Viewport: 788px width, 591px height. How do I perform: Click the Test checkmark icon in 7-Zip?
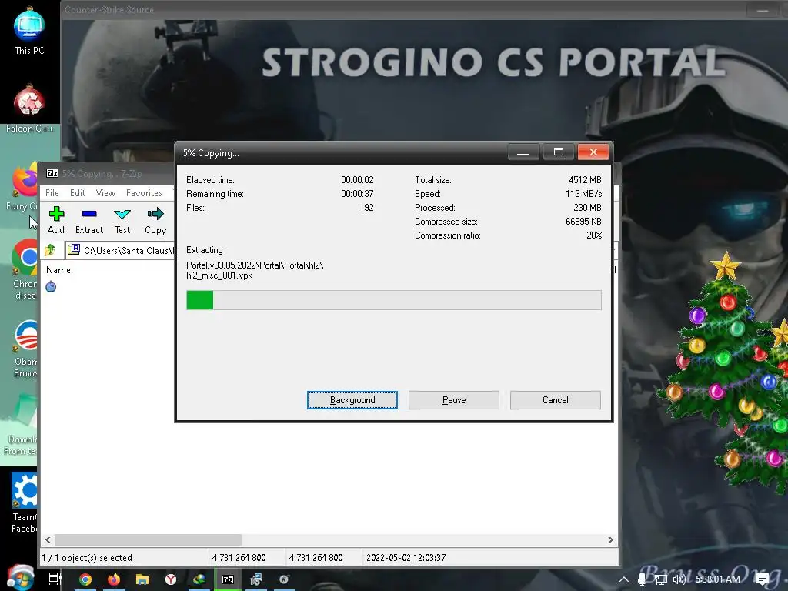122,214
